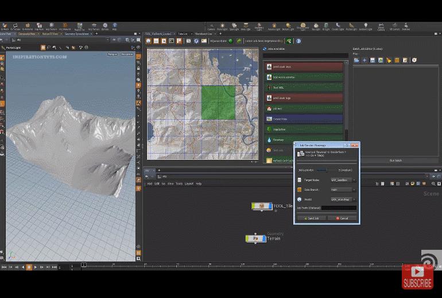Image resolution: width=442 pixels, height=298 pixels.
Task: Open batch file folder icon
Action: 356,60
